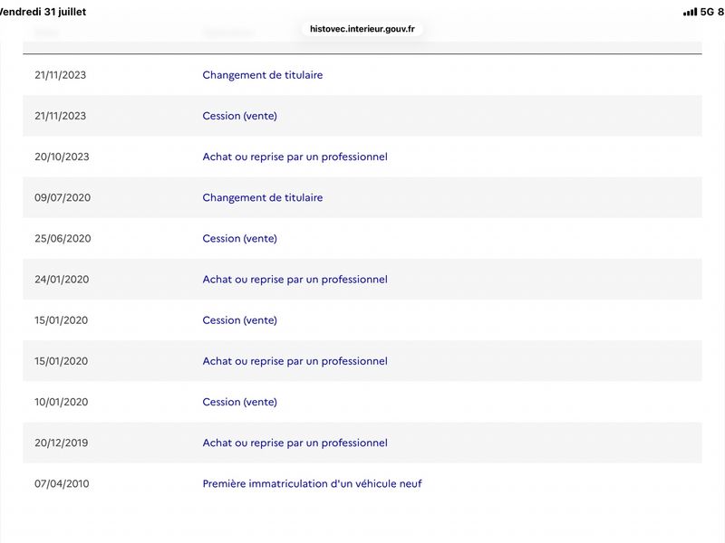Select the 09/07/2020 date cell
This screenshot has width=725, height=543.
(63, 197)
